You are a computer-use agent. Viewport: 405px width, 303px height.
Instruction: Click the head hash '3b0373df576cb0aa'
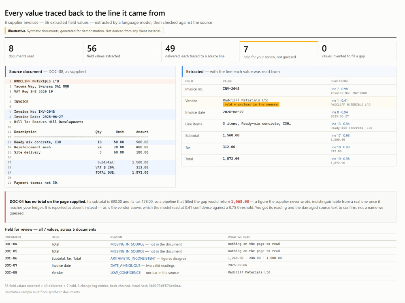(164, 286)
